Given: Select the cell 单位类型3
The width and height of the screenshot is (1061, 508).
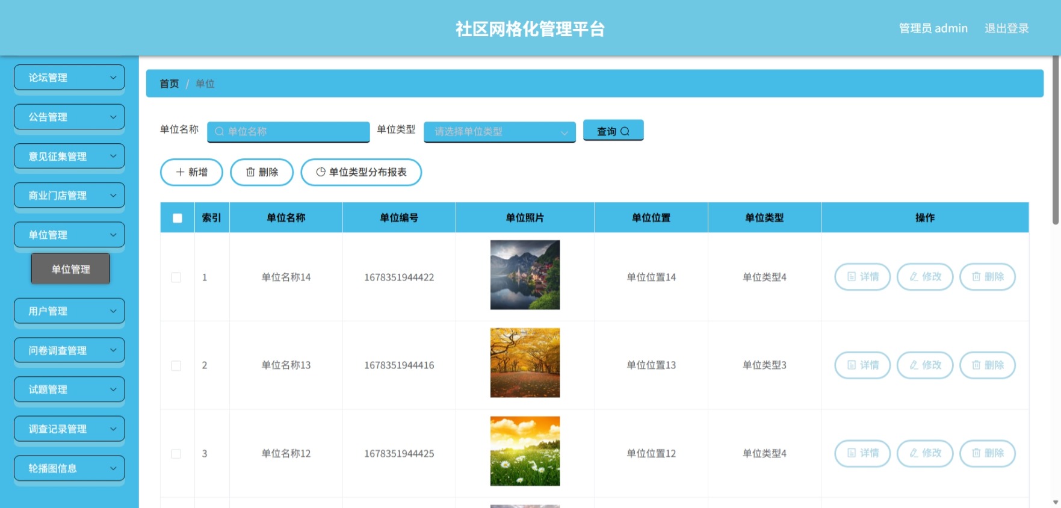Looking at the screenshot, I should (764, 365).
